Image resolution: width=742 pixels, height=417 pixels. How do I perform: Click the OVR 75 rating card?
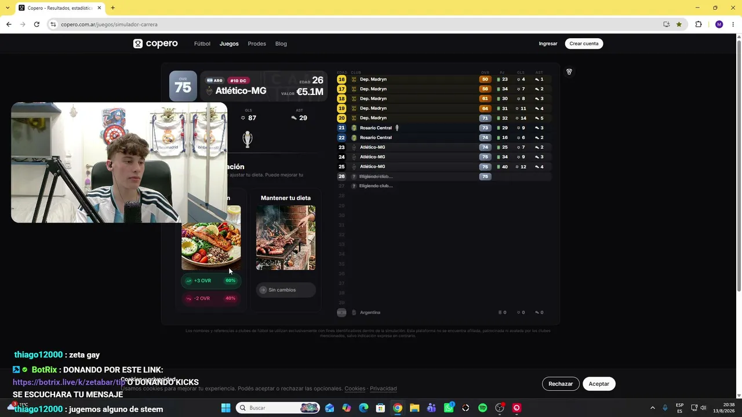coord(183,86)
